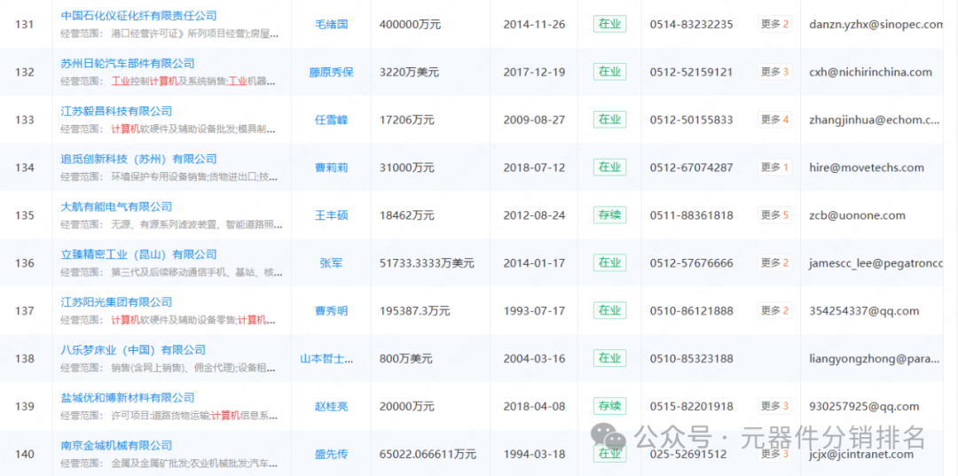
Task: Select email 354254337@qq.com
Action: (863, 310)
